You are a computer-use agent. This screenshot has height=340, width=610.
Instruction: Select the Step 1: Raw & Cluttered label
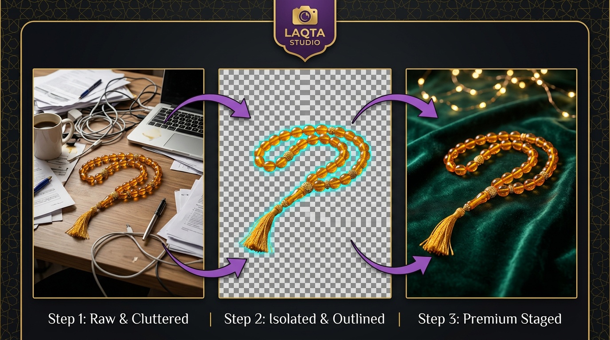coord(118,319)
